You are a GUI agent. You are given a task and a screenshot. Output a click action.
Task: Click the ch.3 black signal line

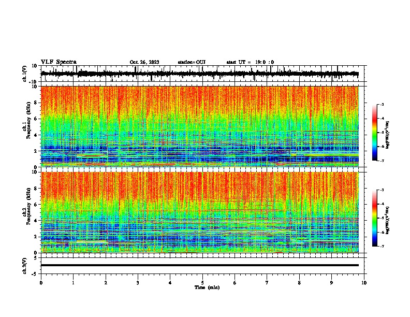pyautogui.click(x=200, y=265)
